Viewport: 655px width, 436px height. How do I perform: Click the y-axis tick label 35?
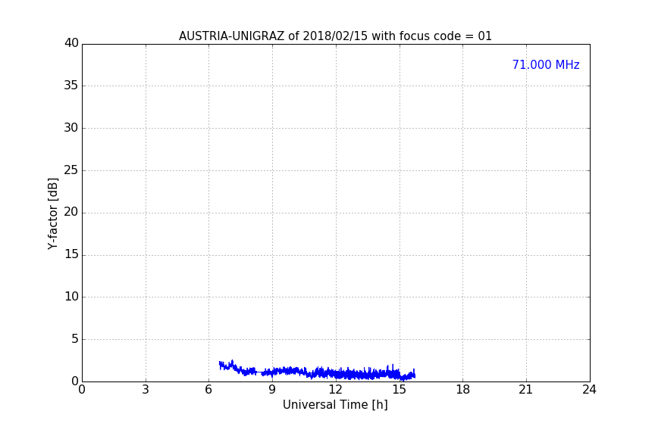pyautogui.click(x=71, y=86)
